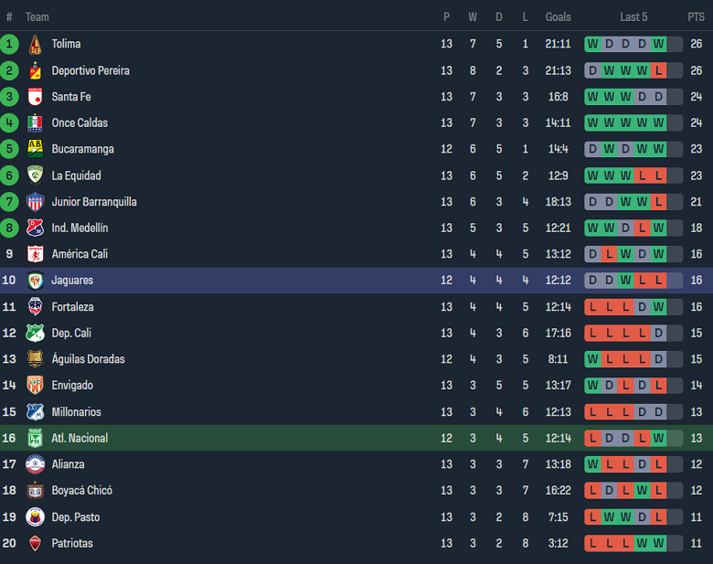Click the Santa Fe club badge
This screenshot has width=713, height=564.
[36, 97]
